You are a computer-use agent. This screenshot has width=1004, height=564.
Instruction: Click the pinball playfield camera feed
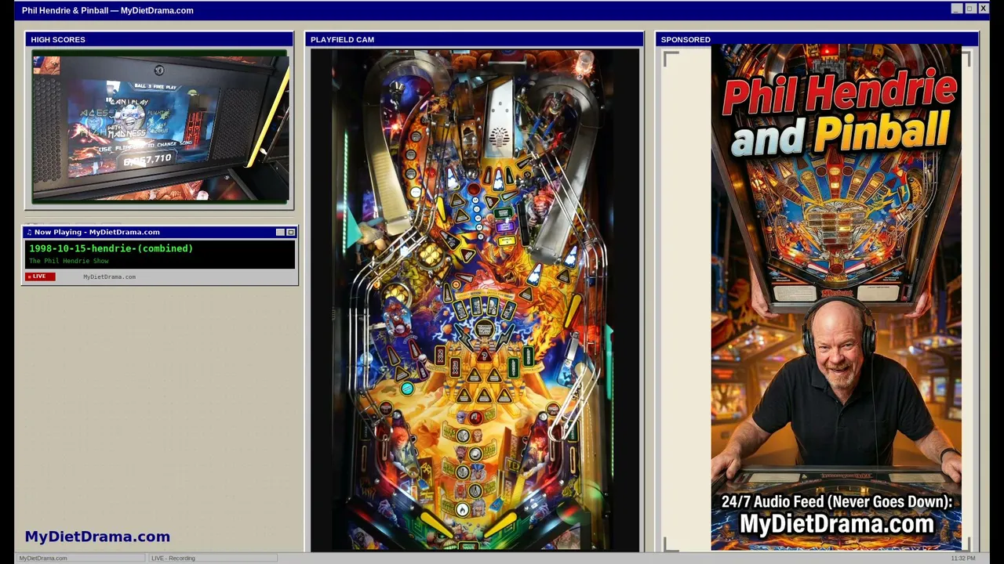click(x=475, y=300)
